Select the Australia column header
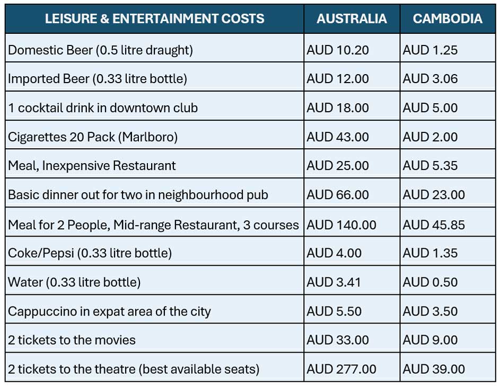 point(352,19)
